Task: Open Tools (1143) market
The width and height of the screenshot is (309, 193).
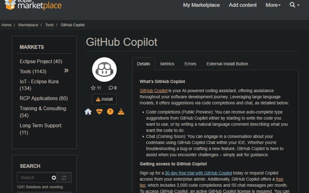Action: pos(33,71)
